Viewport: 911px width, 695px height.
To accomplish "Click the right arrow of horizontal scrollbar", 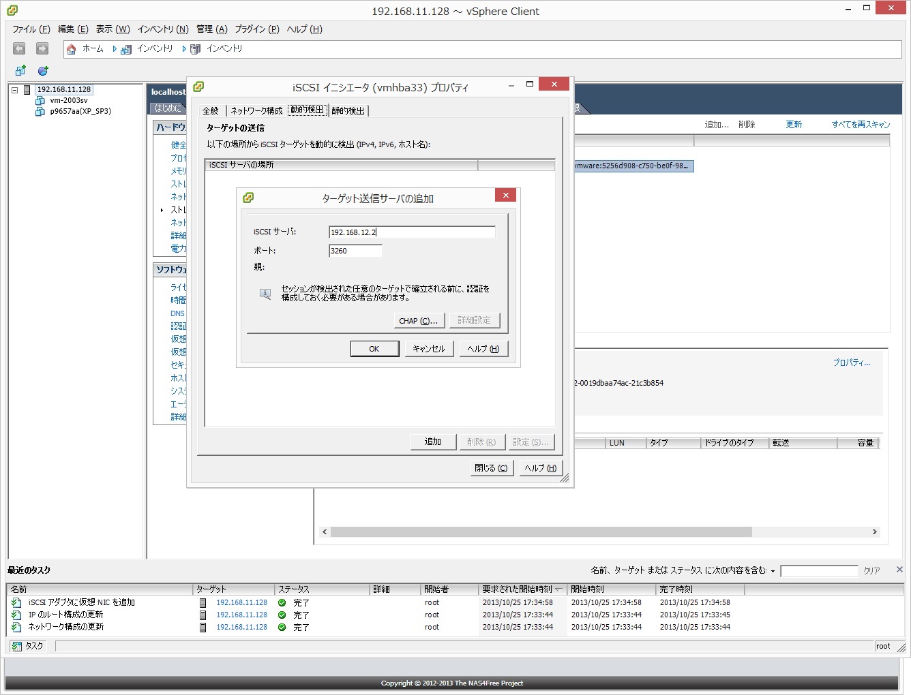I will [x=875, y=532].
